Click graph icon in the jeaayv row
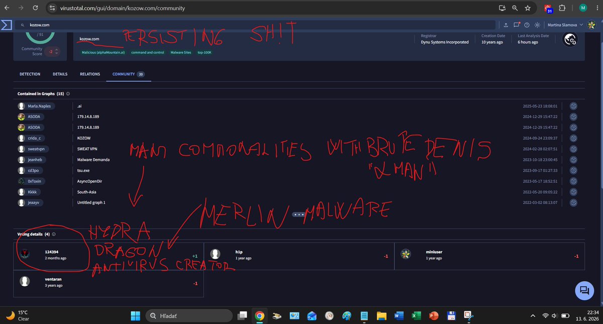Viewport: 603px width, 324px height. tap(573, 202)
